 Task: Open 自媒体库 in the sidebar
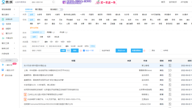9,19
